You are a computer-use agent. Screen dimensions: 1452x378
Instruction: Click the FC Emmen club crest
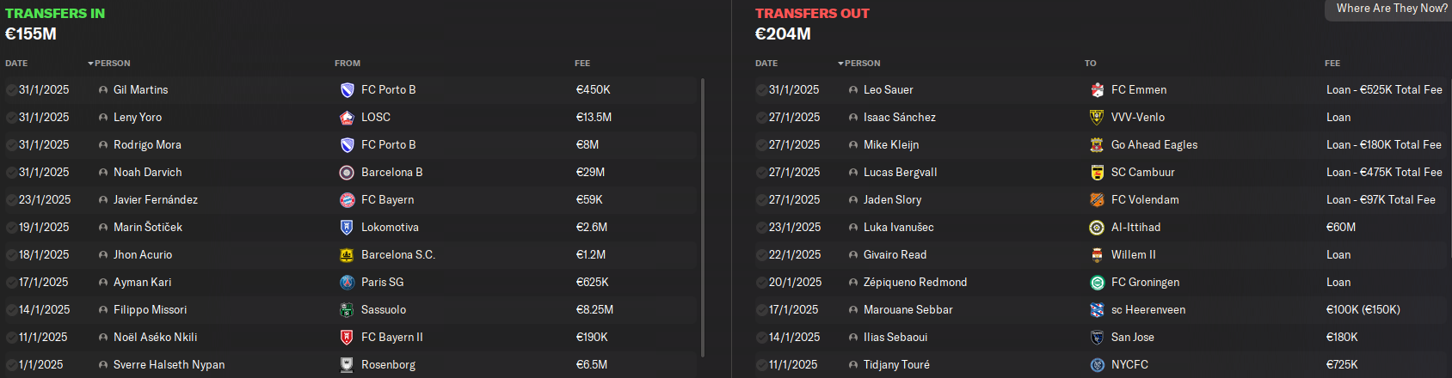click(1097, 90)
